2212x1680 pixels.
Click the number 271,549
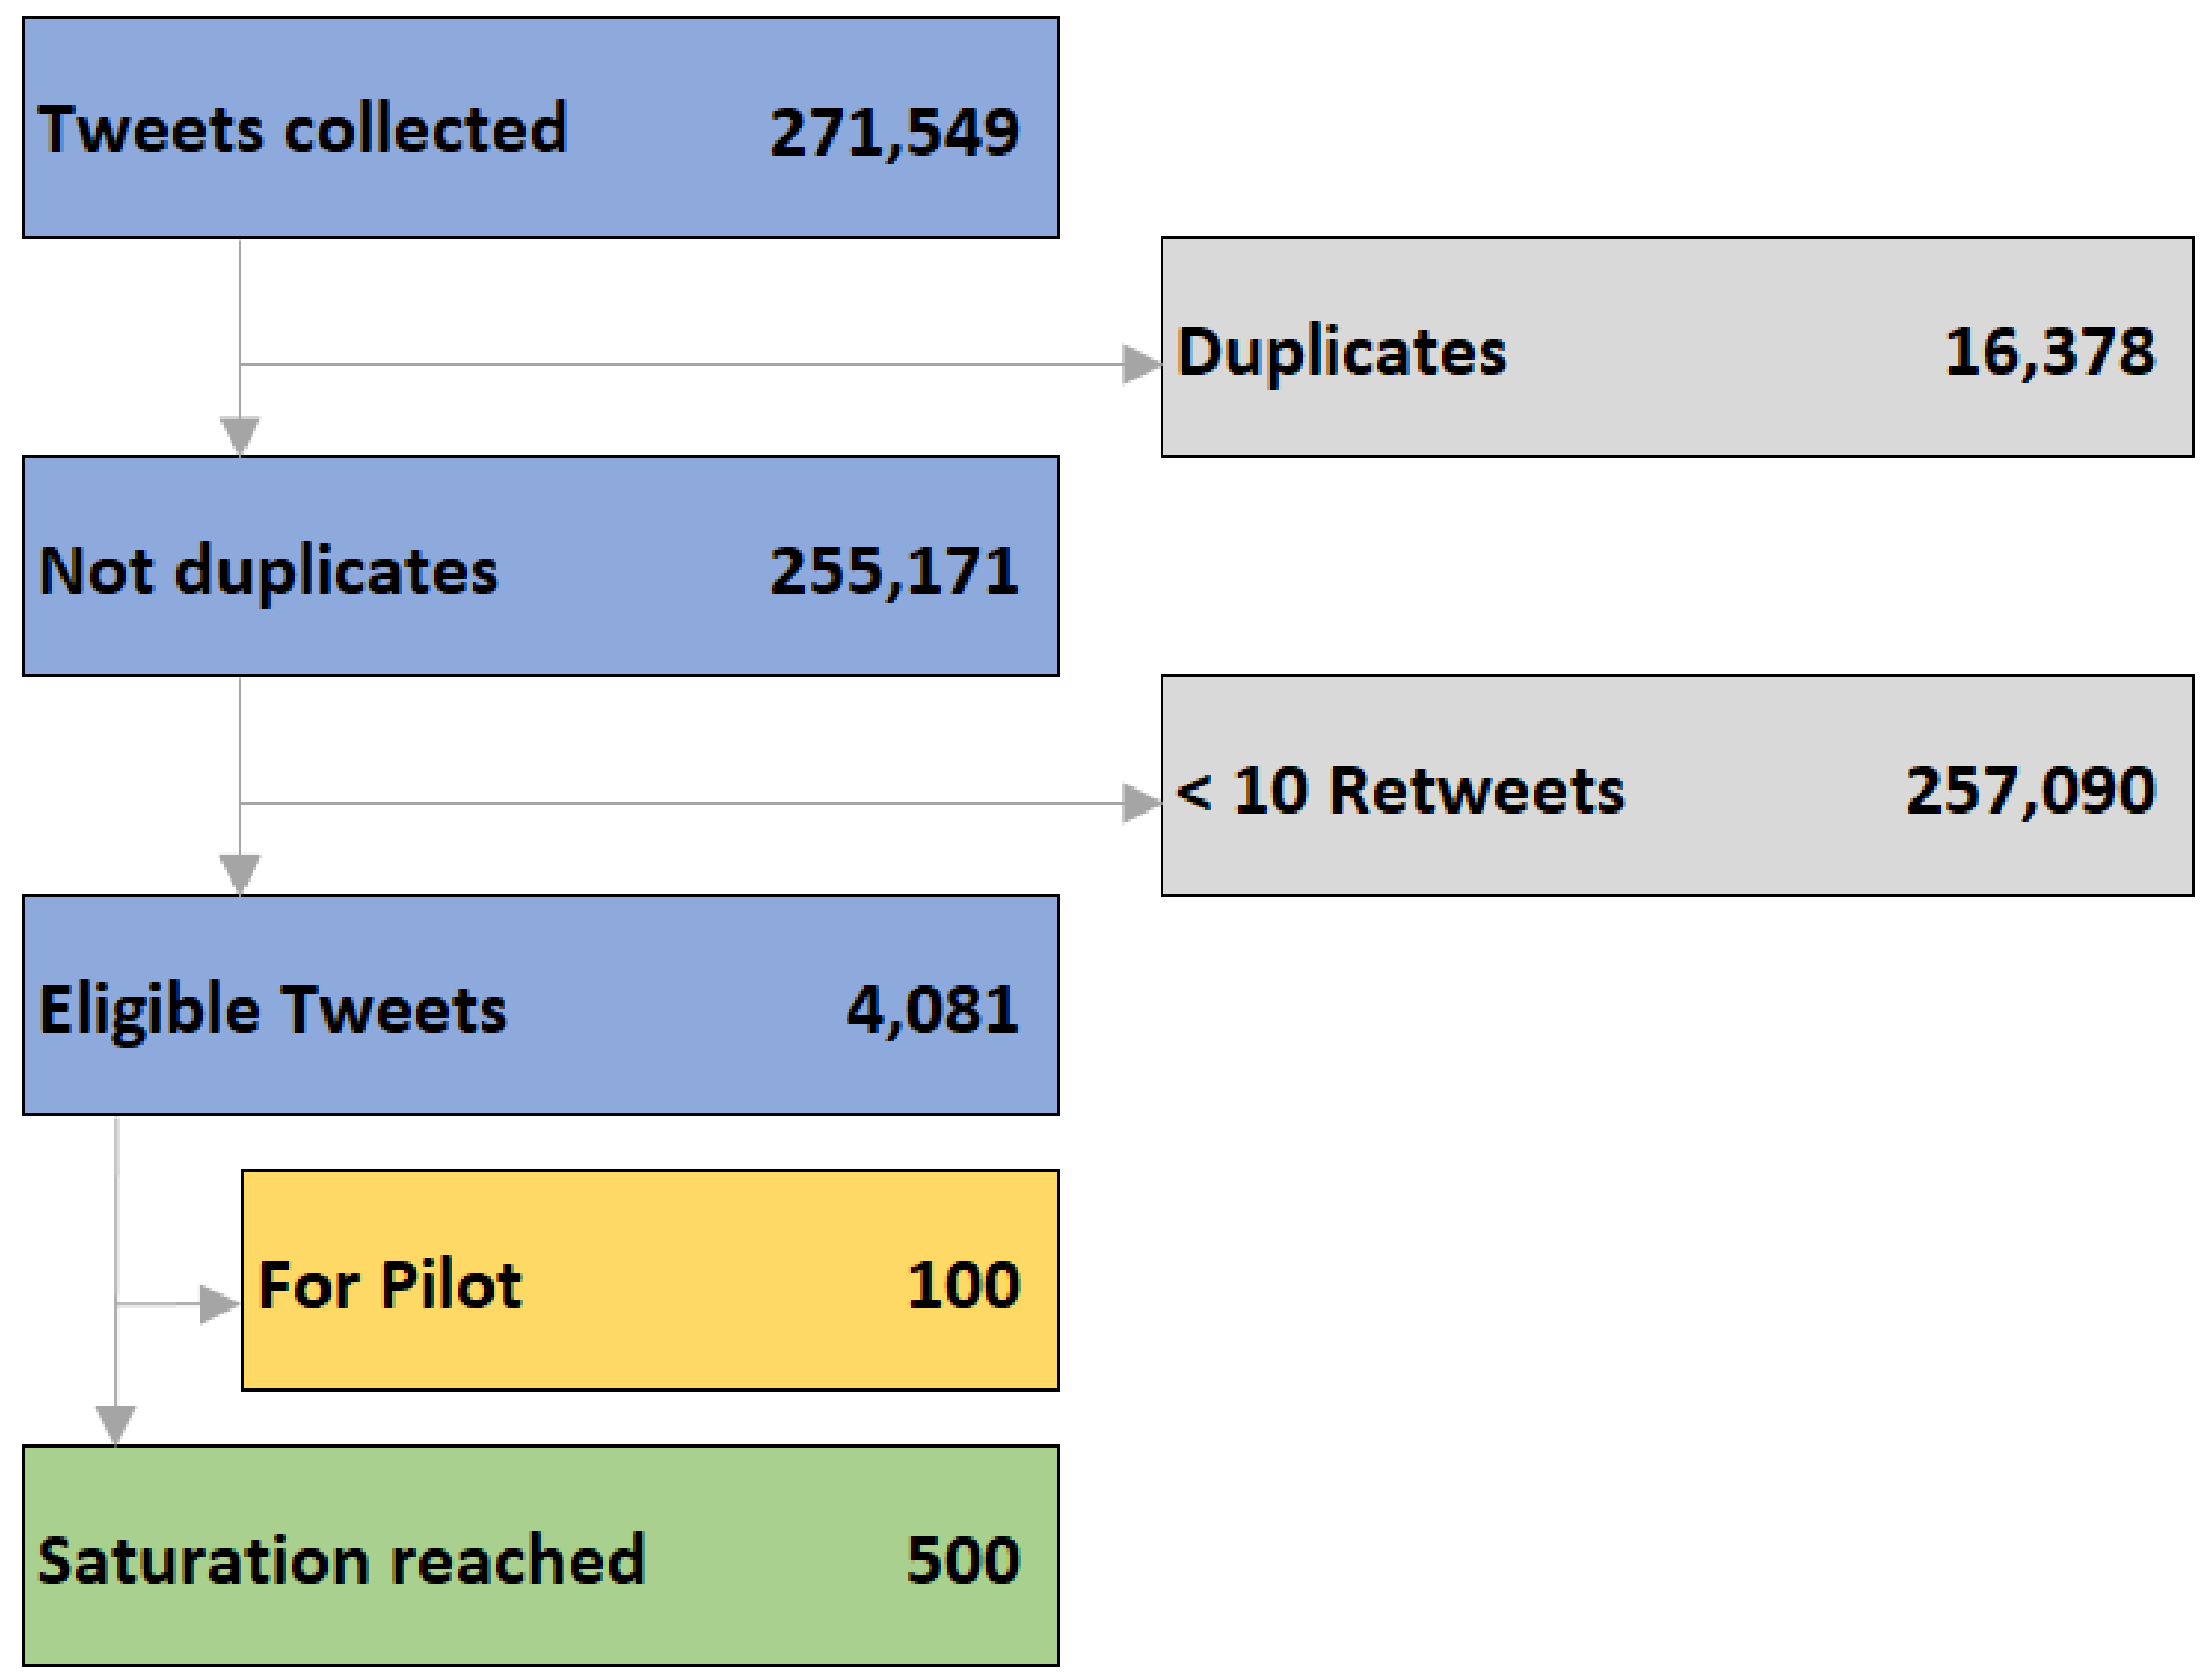[894, 132]
